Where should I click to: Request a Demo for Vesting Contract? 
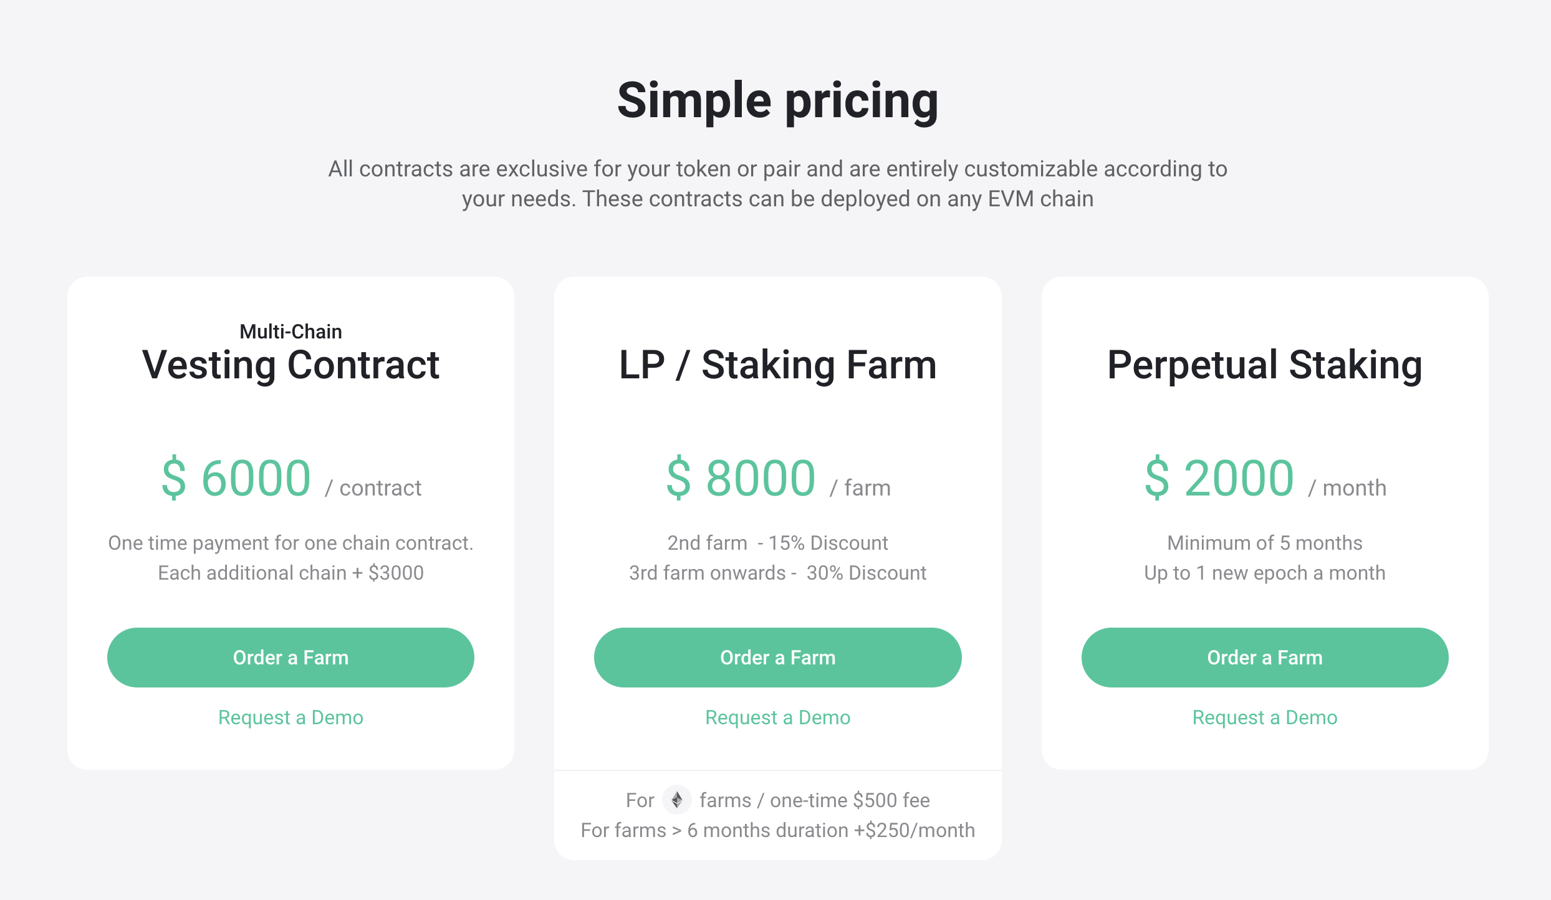pyautogui.click(x=291, y=717)
